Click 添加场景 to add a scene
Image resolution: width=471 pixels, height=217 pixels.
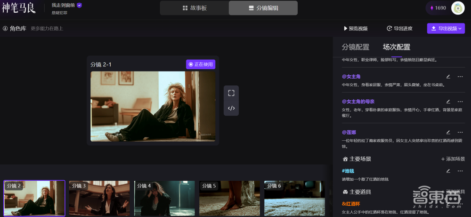453,159
